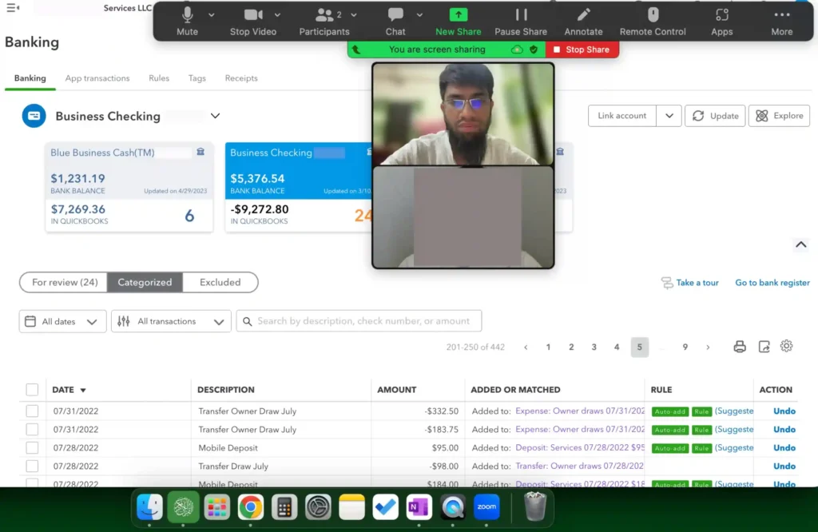818x532 pixels.
Task: Go to page 3
Action: pos(594,347)
